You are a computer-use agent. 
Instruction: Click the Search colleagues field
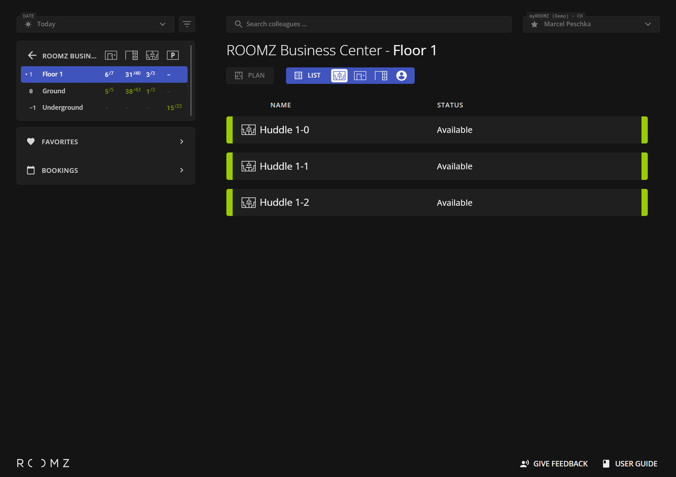[x=369, y=24]
